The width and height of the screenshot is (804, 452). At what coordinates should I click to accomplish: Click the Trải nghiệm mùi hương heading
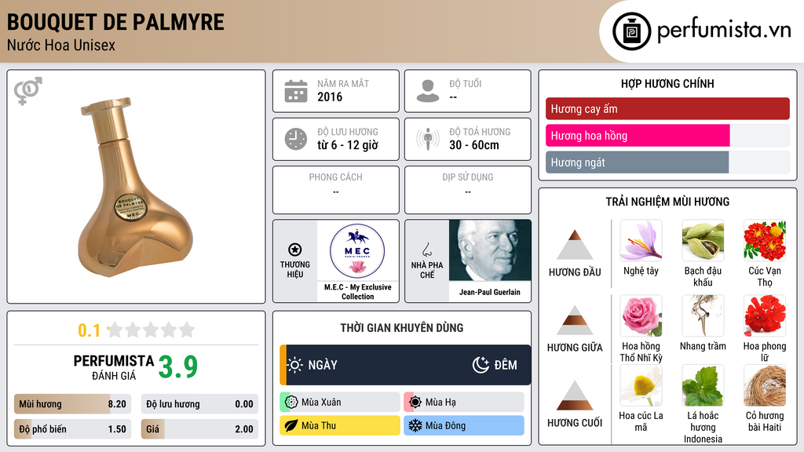667,202
